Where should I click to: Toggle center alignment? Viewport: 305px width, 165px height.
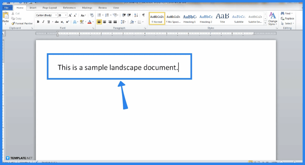(x=105, y=22)
